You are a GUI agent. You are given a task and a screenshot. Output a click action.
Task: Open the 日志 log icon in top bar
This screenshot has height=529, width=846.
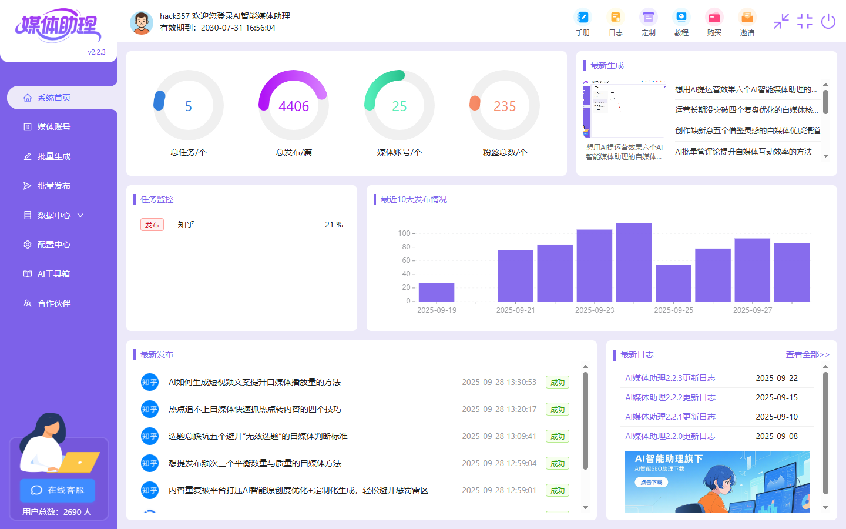(x=615, y=22)
